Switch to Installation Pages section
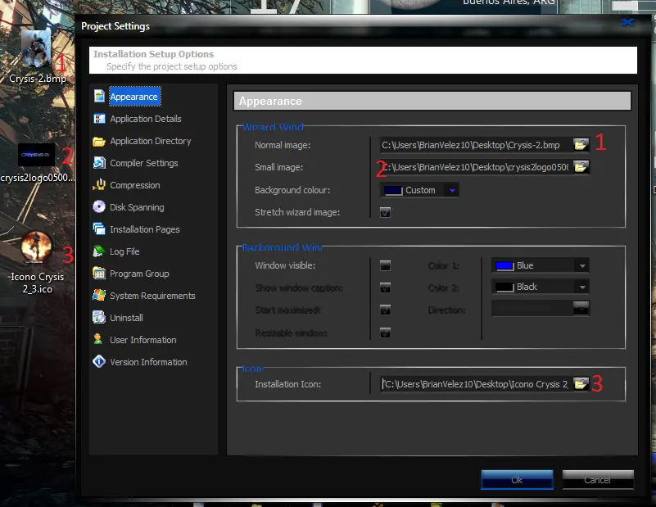656x507 pixels. [x=145, y=229]
